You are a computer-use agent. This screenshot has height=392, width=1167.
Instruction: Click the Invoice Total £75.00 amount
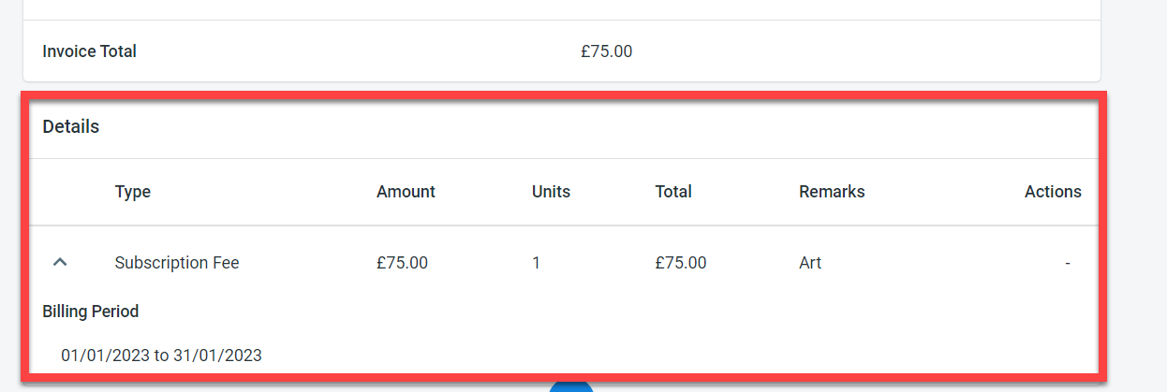coord(606,51)
